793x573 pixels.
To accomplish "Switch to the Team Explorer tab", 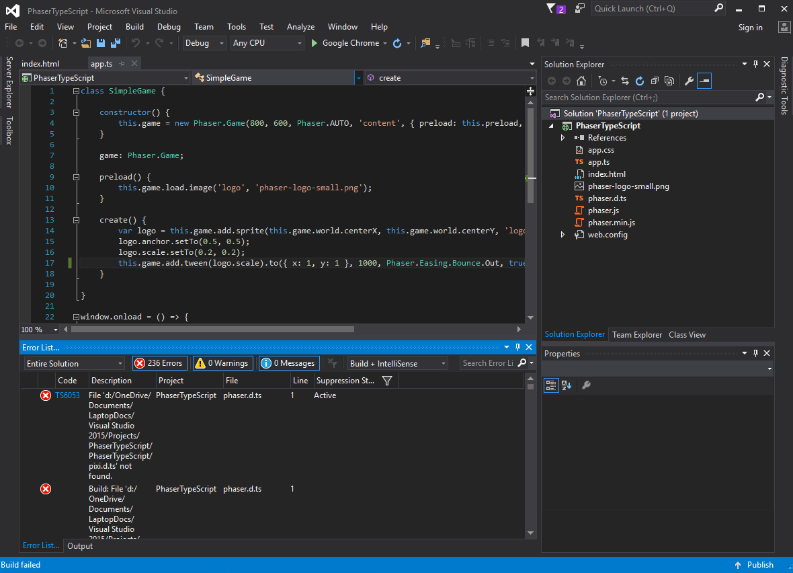I will 636,335.
